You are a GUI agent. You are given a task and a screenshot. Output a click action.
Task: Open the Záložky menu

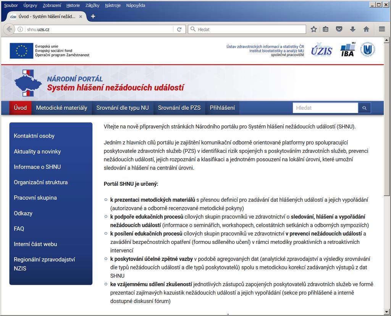[92, 5]
